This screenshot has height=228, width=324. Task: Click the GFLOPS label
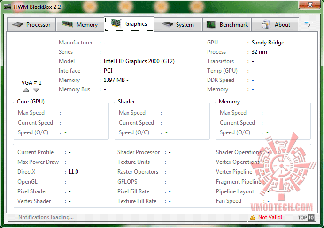point(127,182)
